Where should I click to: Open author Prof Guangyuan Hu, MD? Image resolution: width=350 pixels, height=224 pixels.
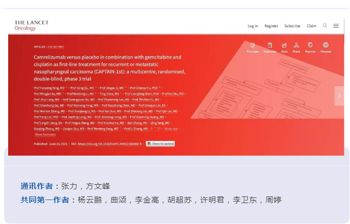click(x=79, y=99)
